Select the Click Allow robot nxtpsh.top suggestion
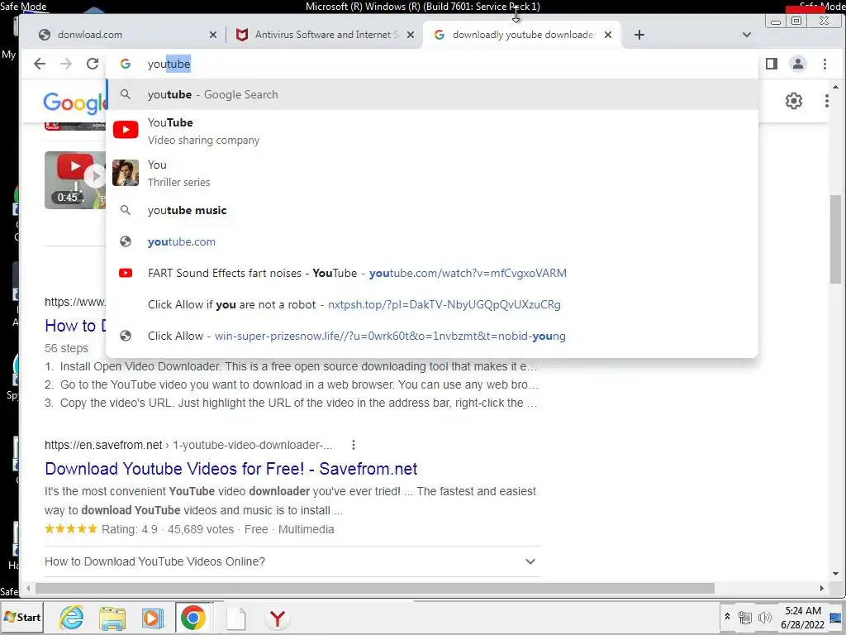Viewport: 846px width, 635px height. click(431, 304)
